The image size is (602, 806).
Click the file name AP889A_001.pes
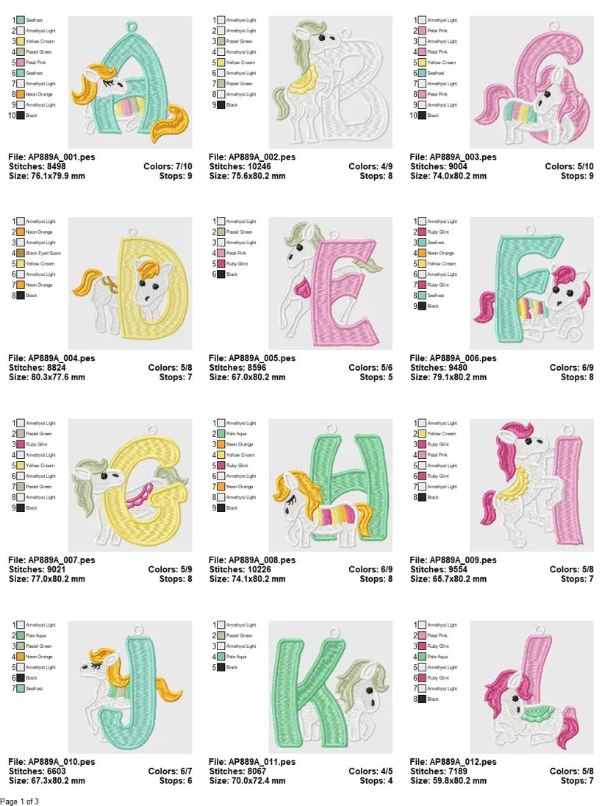tap(51, 157)
